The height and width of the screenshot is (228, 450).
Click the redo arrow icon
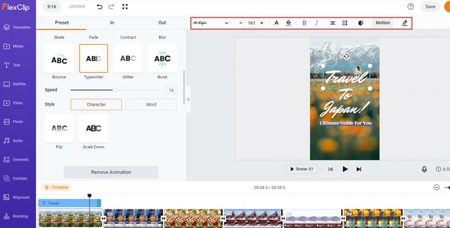[x=112, y=6]
